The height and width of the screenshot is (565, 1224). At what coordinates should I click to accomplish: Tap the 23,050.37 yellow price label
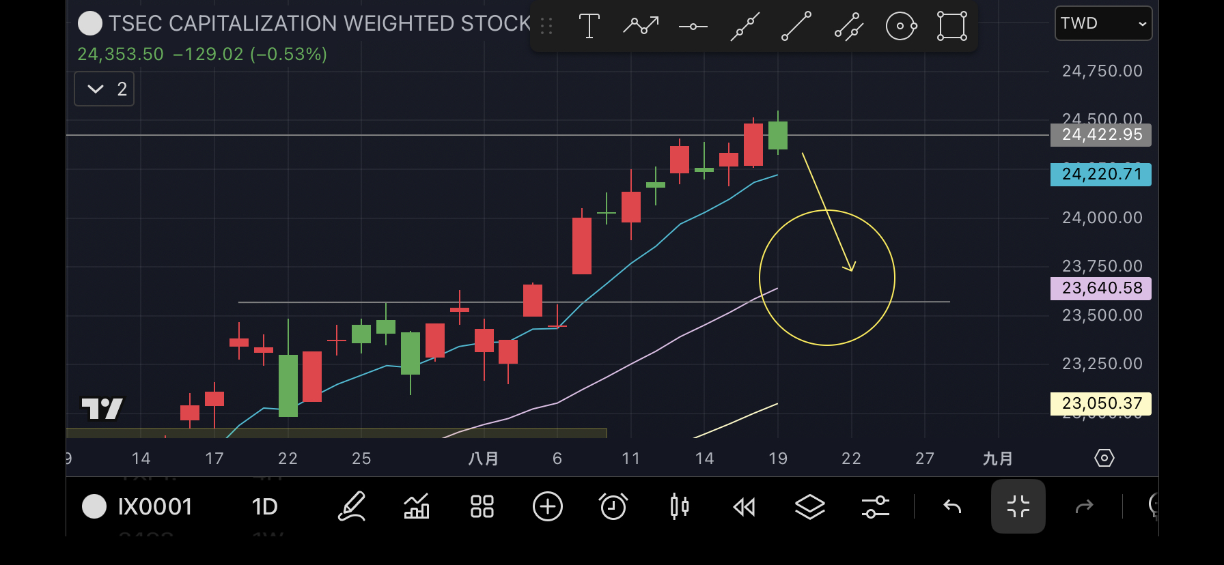pyautogui.click(x=1101, y=404)
